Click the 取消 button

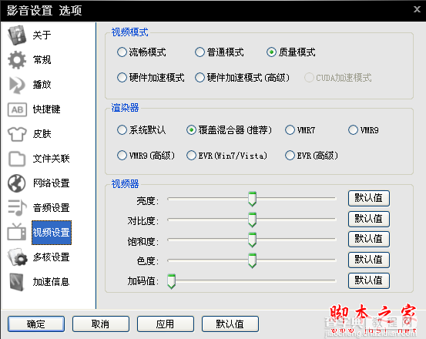pos(100,324)
